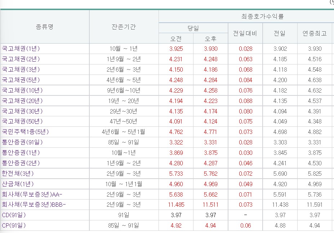Click the 연중최고 column header
The width and height of the screenshot is (334, 233).
(x=315, y=33)
